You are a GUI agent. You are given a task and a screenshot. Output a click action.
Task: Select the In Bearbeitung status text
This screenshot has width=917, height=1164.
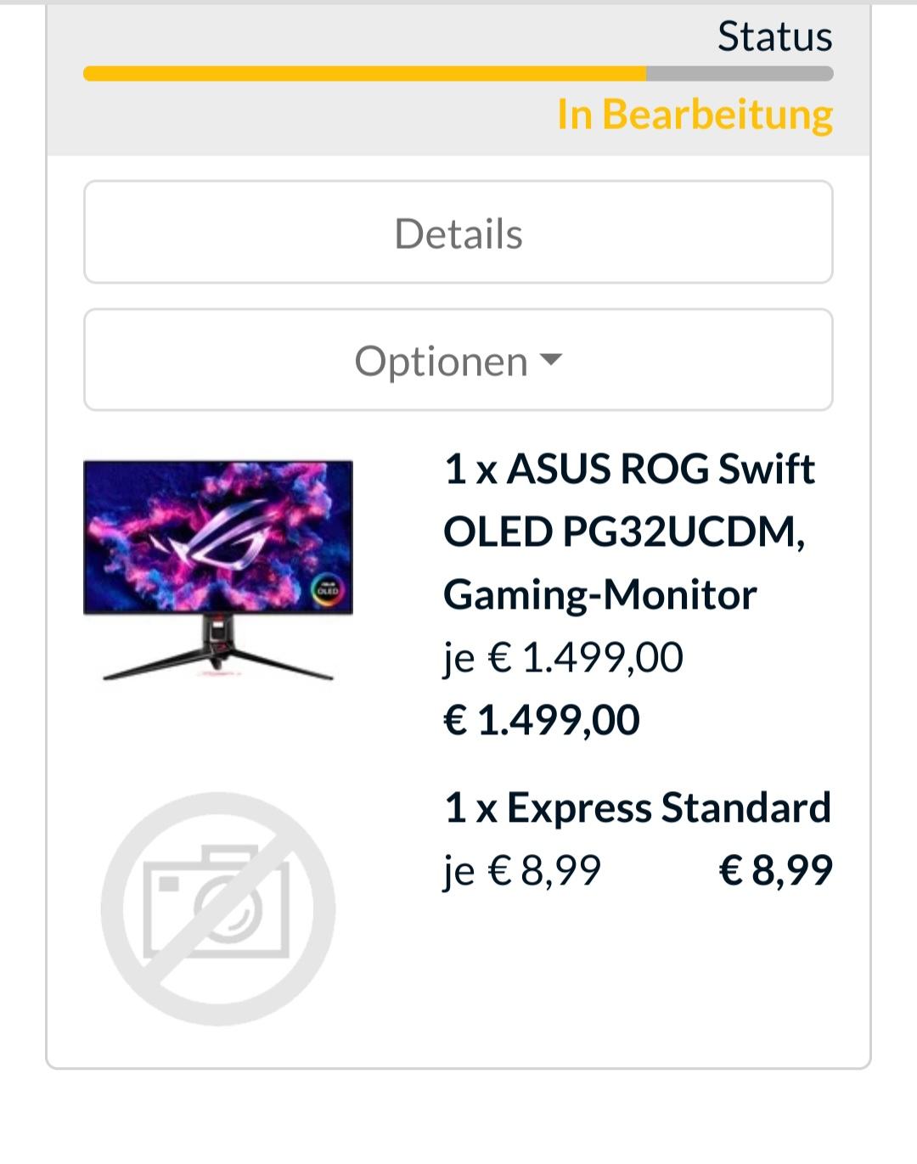[x=695, y=115]
